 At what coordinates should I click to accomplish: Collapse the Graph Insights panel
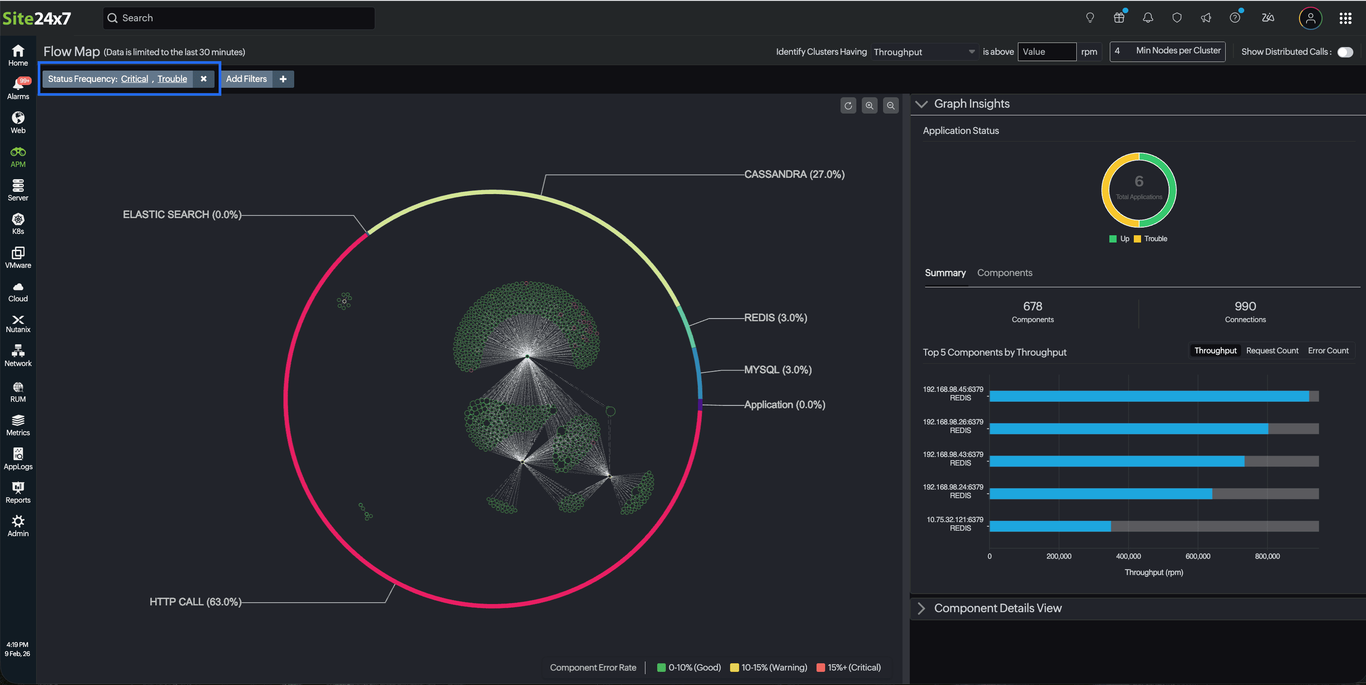coord(922,104)
